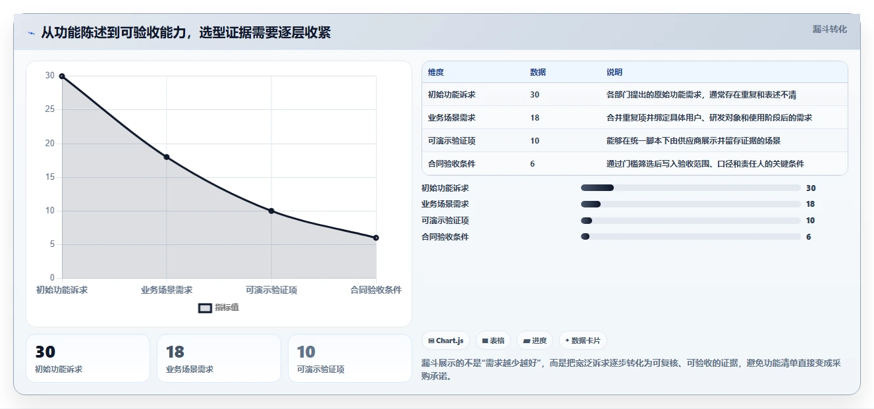Click table description 通过门槛筛选后写入验收范围
Screen dimensions: 874x409
coord(705,164)
